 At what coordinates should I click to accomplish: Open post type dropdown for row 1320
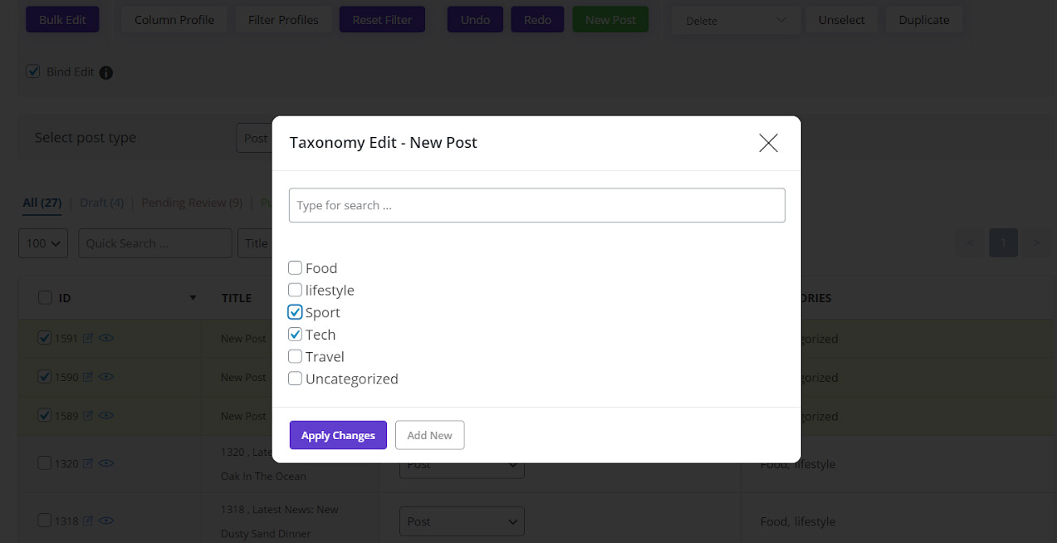pos(462,465)
